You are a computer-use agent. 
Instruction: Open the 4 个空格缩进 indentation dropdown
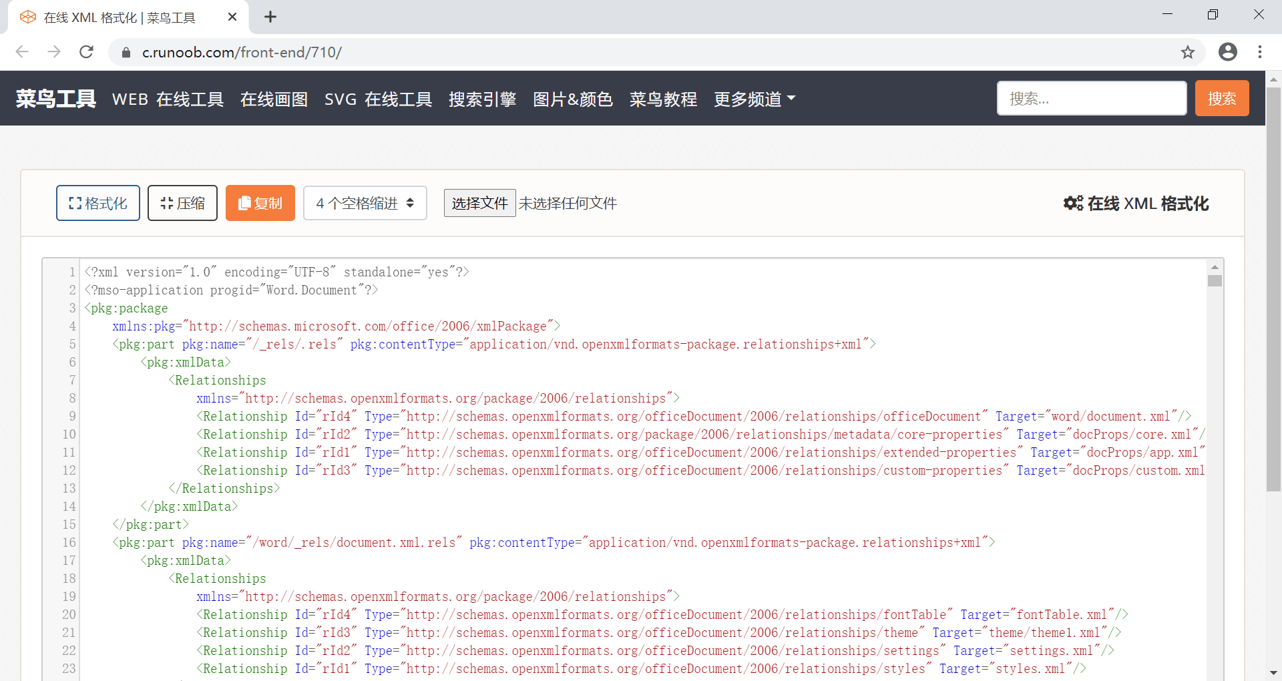point(365,203)
